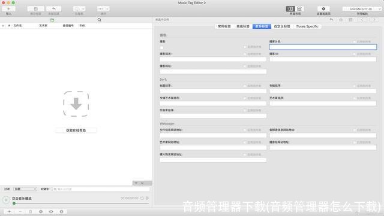Open the Unicode (UTF-8) encoding dropdown
Screen dimensions: 384x216
(x=362, y=9)
